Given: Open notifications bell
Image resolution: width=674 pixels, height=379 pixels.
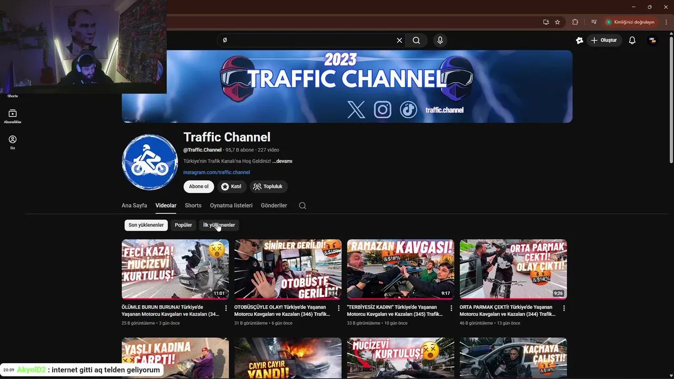Looking at the screenshot, I should (x=632, y=41).
